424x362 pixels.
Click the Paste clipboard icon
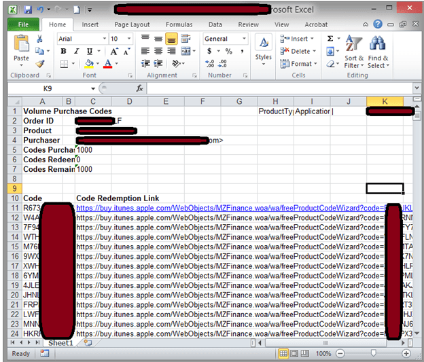pyautogui.click(x=21, y=43)
